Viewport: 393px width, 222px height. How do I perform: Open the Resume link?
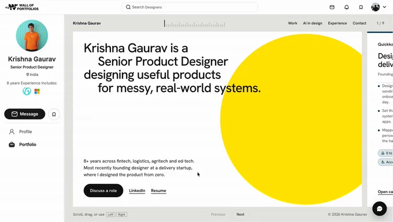coord(158,190)
